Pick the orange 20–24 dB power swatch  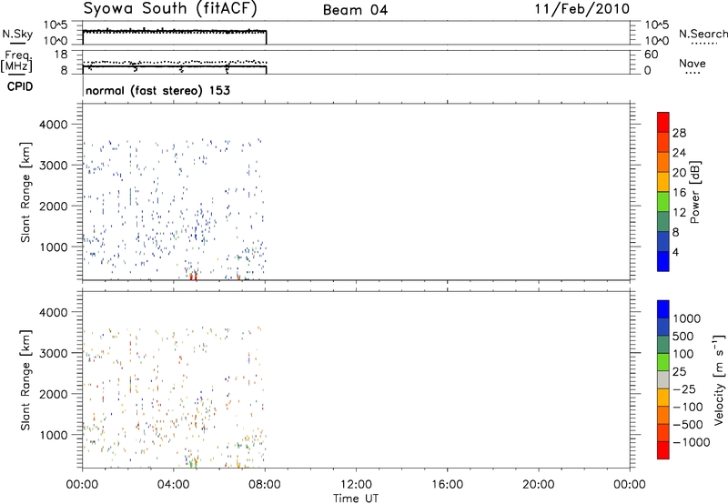click(663, 162)
